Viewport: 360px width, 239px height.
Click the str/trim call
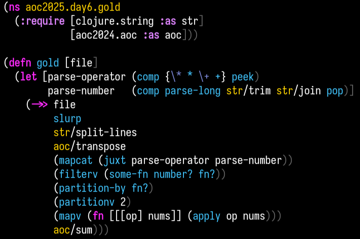click(249, 90)
